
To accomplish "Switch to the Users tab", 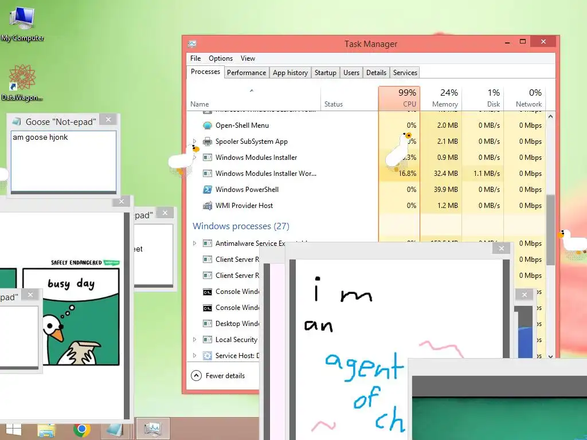I will tap(351, 73).
